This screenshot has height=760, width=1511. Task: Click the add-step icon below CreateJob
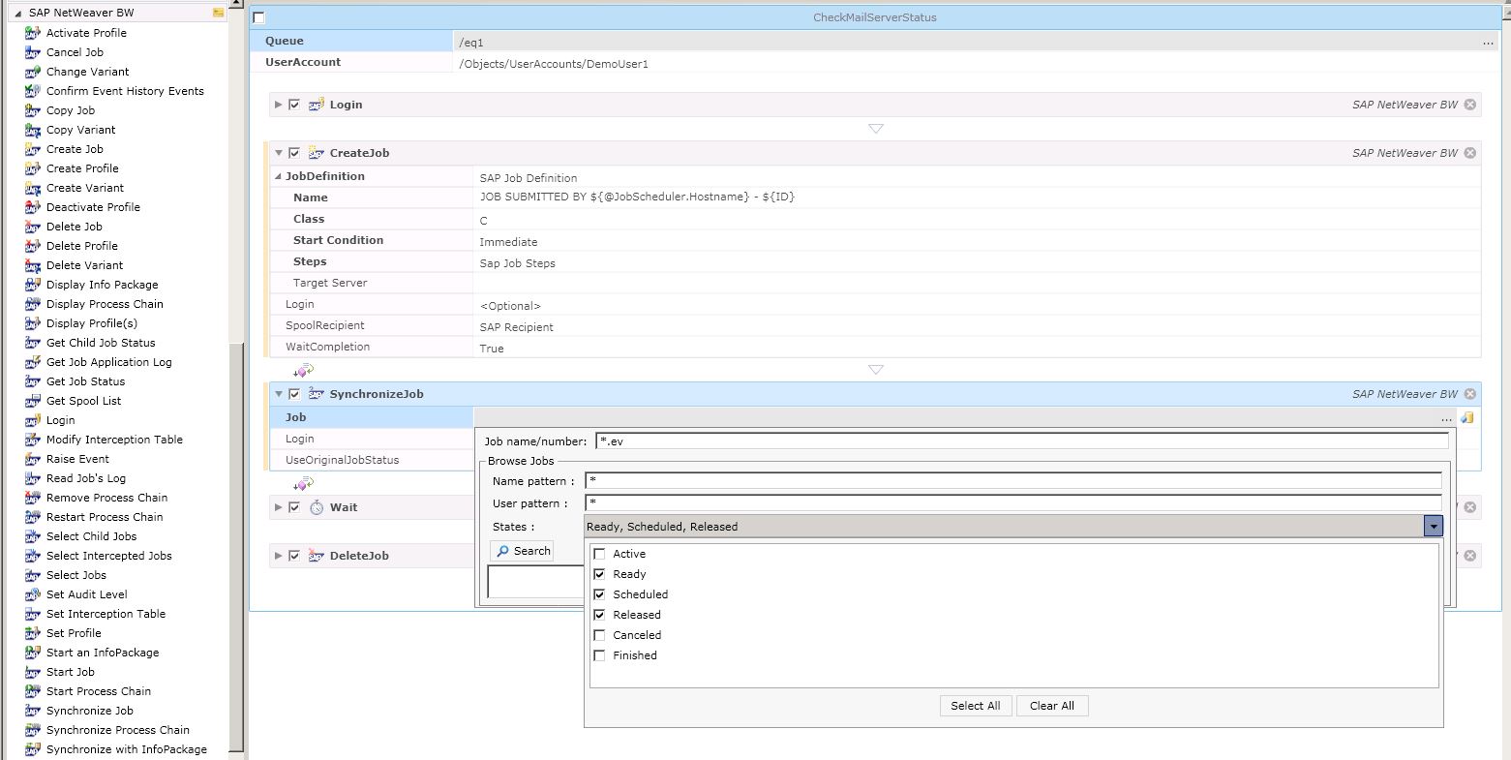click(303, 370)
